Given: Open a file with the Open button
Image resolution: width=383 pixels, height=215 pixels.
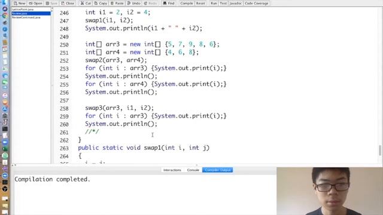Looking at the screenshot, I should [x=35, y=3].
